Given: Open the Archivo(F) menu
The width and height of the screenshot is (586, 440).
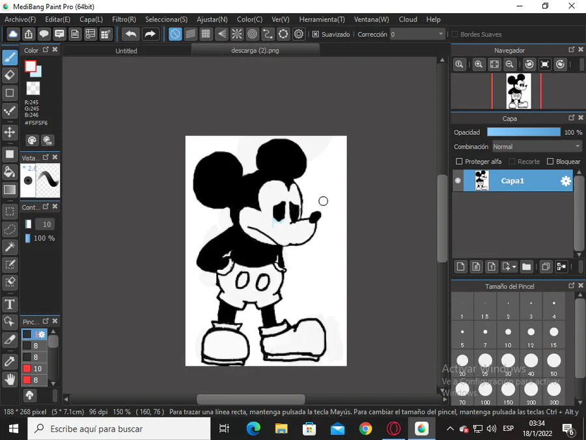Looking at the screenshot, I should point(20,20).
